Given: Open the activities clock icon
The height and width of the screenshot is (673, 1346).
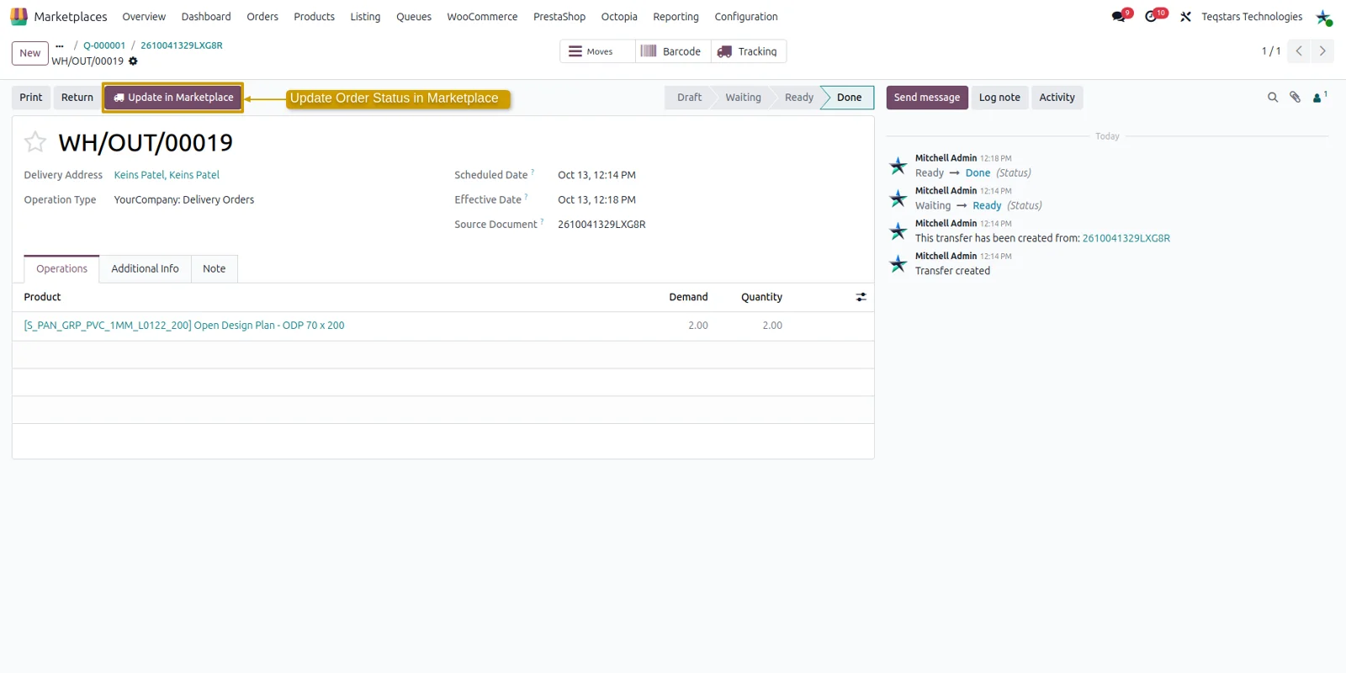Looking at the screenshot, I should tap(1152, 17).
